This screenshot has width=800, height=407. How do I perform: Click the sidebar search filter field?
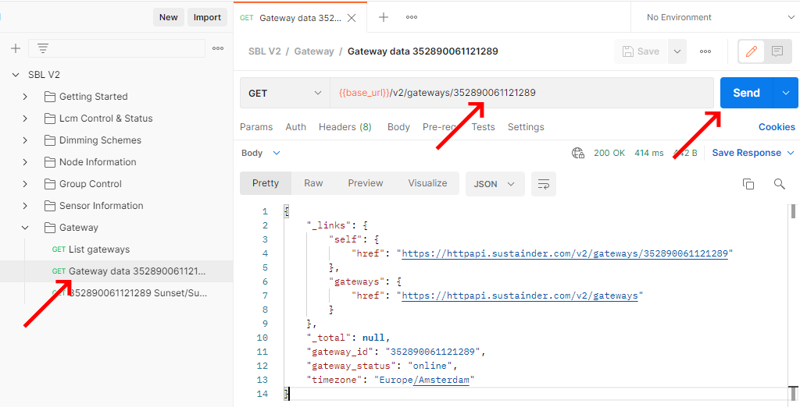117,48
